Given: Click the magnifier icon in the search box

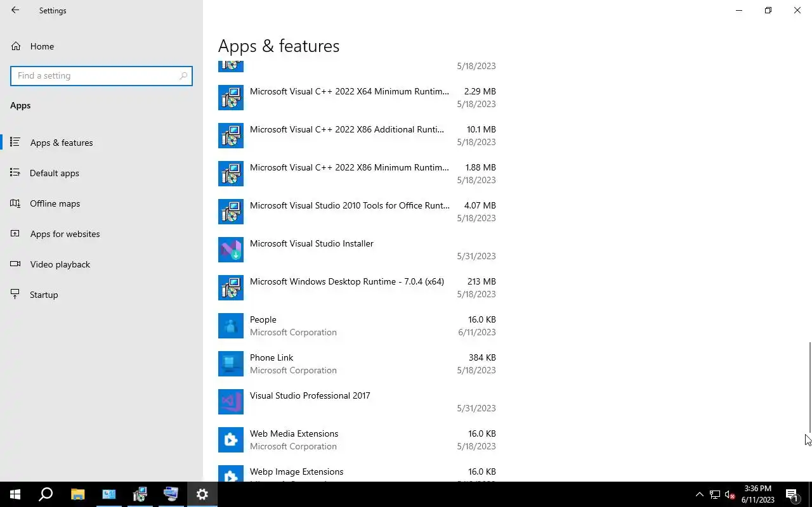Looking at the screenshot, I should [183, 75].
